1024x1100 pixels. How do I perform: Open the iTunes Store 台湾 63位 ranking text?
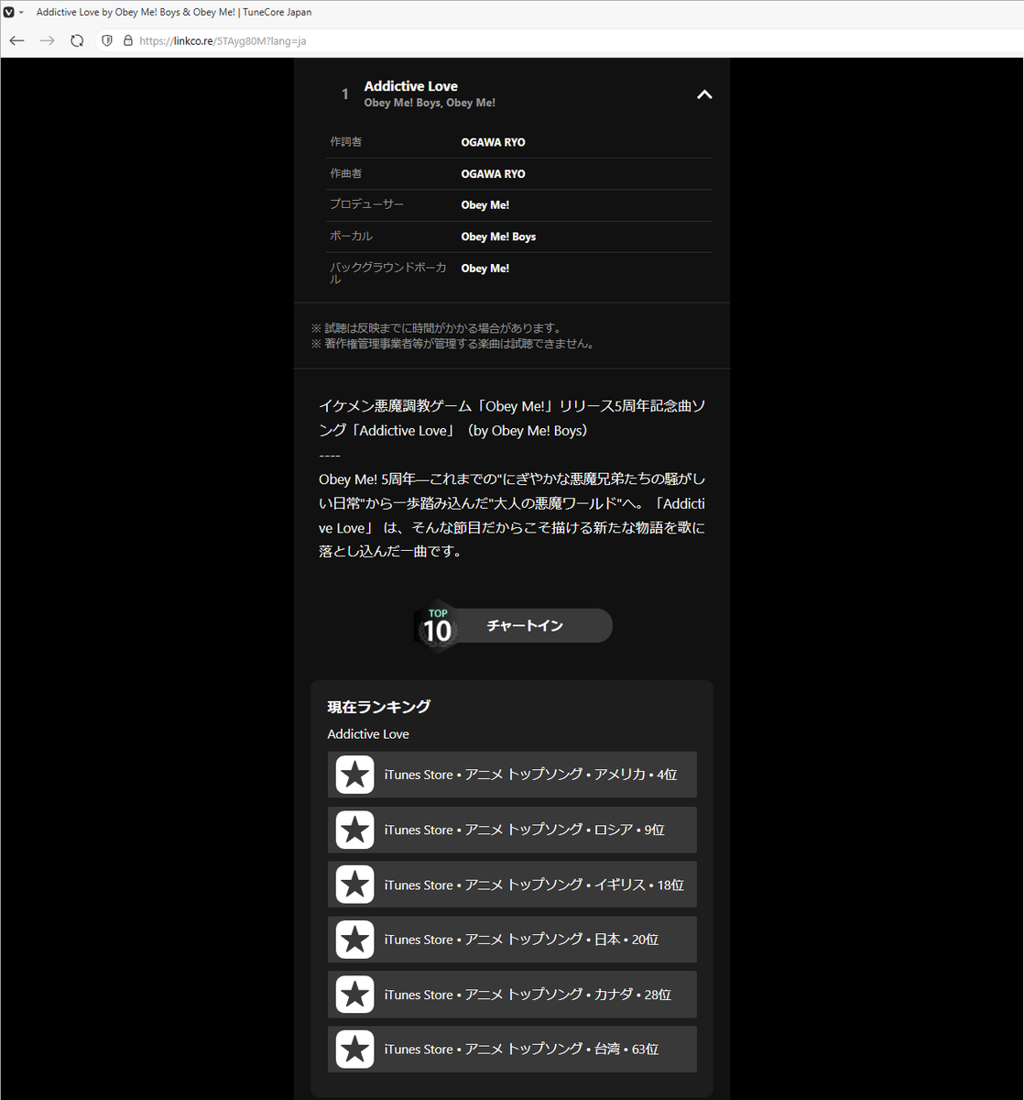coord(521,1050)
